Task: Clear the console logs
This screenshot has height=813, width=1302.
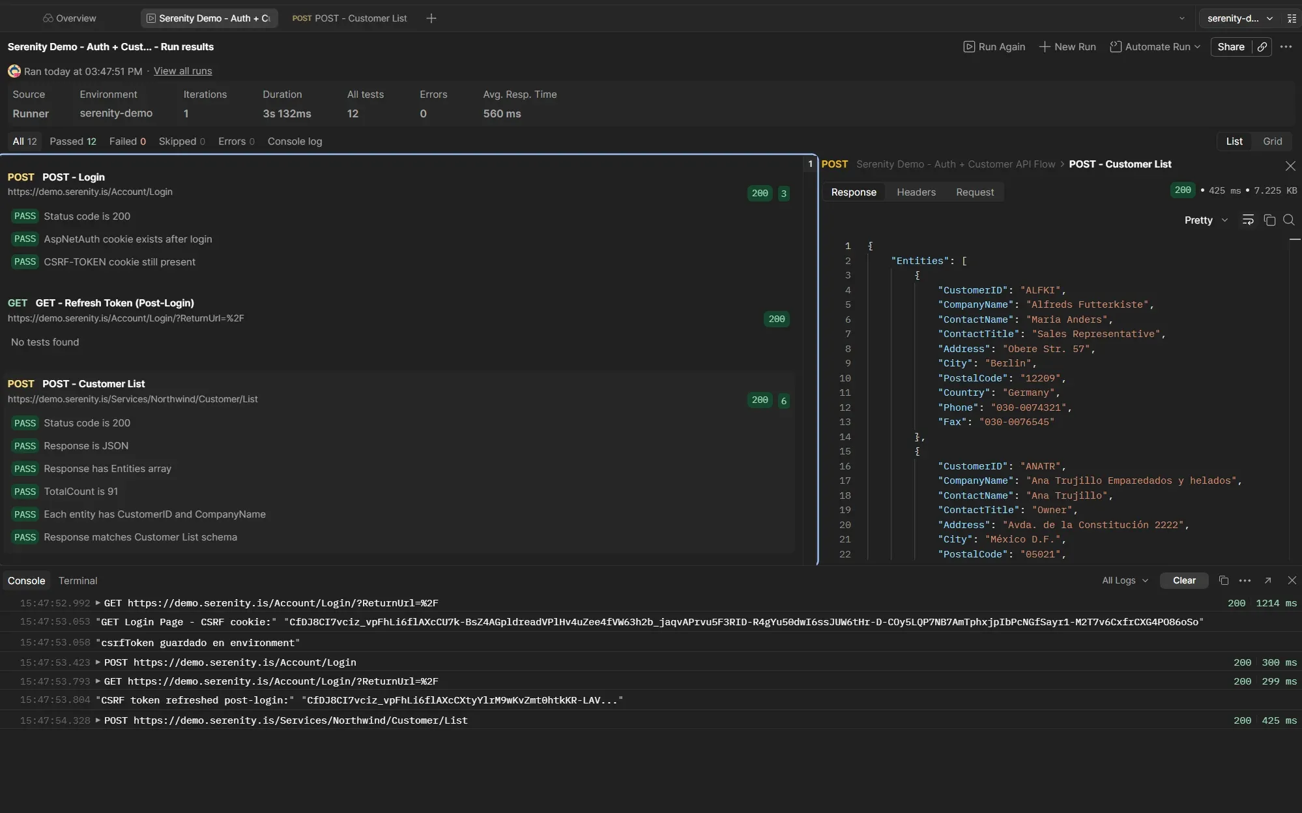Action: 1184,580
